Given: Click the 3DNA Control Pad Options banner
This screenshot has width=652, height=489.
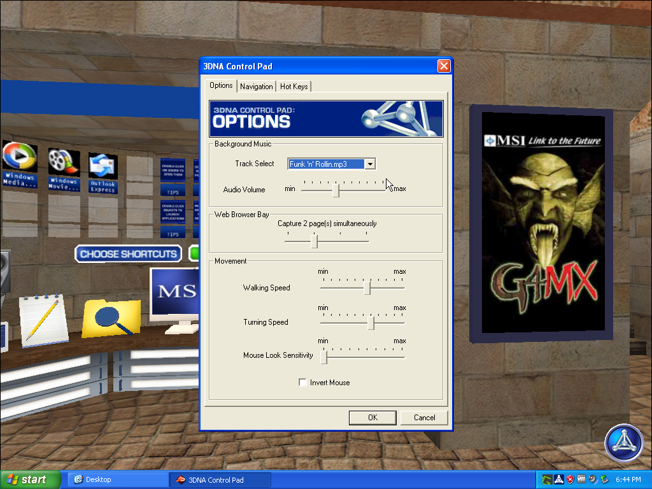Looking at the screenshot, I should (326, 118).
